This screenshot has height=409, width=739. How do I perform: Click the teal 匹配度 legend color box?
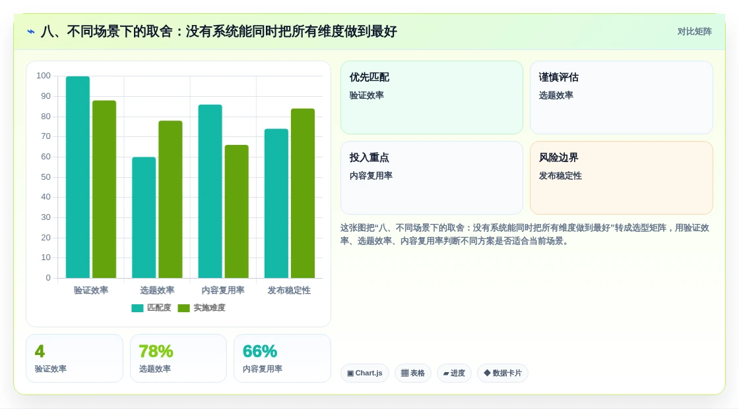[x=137, y=308]
